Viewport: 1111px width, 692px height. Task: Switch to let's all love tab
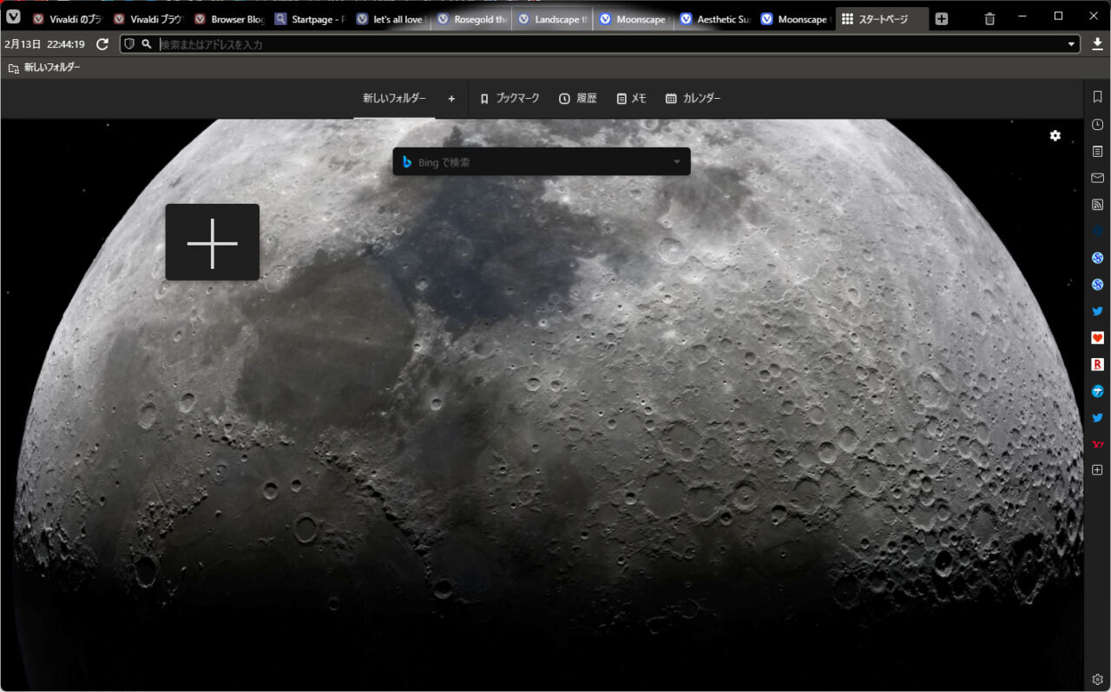(390, 19)
